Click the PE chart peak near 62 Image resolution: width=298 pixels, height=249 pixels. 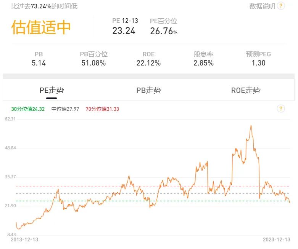tap(251, 126)
